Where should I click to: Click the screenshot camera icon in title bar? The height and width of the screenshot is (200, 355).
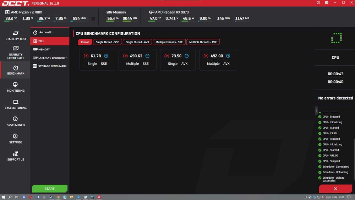tap(327, 2)
